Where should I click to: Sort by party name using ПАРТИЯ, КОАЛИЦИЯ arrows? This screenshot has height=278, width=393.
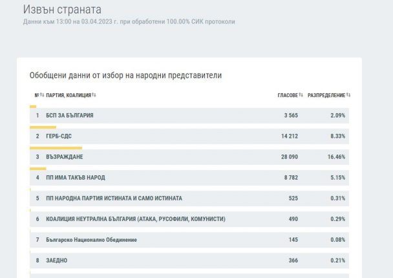(x=94, y=95)
